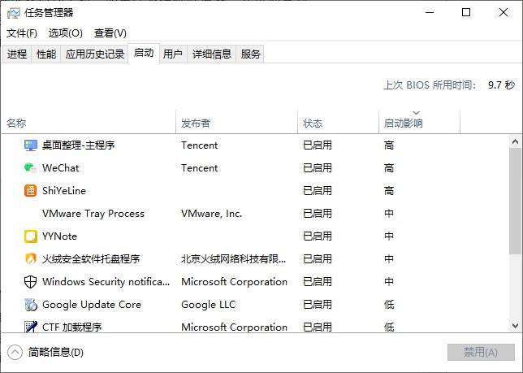Switch to the 性能 tab

pyautogui.click(x=46, y=54)
